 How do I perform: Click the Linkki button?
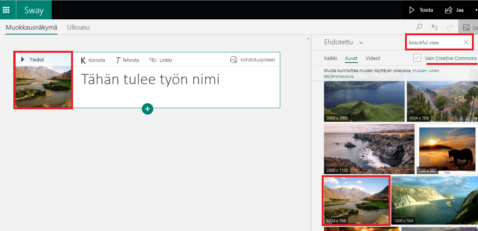[x=160, y=60]
